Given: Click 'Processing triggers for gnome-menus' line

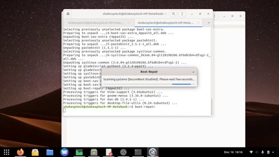Looking at the screenshot, I should (x=116, y=96).
